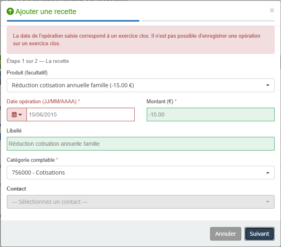Close the Ajouter une recette dialog
The image size is (281, 247).
272,10
